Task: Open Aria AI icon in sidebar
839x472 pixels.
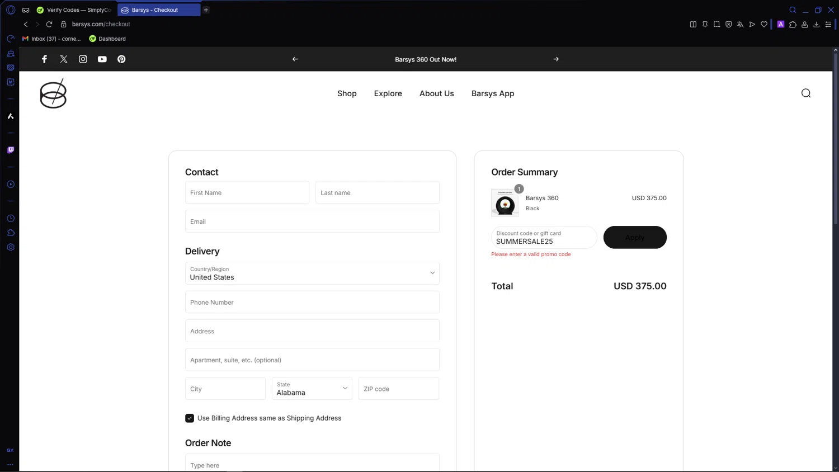Action: pos(11,116)
